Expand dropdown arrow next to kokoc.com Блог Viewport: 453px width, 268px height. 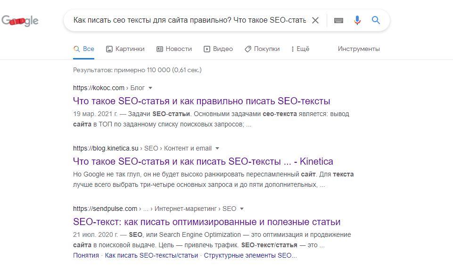150,88
